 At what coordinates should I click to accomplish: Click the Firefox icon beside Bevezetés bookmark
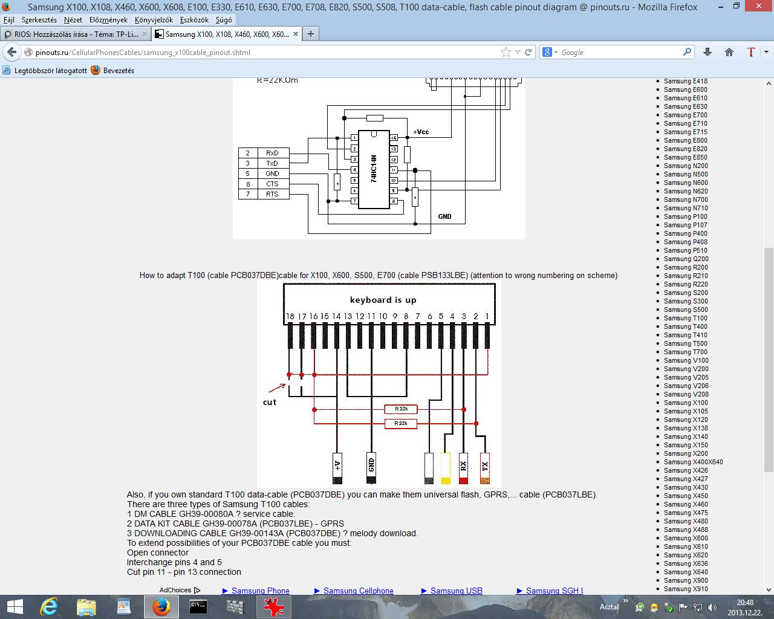coord(96,70)
